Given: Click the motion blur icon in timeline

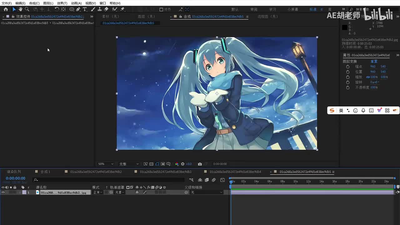Looking at the screenshot, I should coord(214,180).
